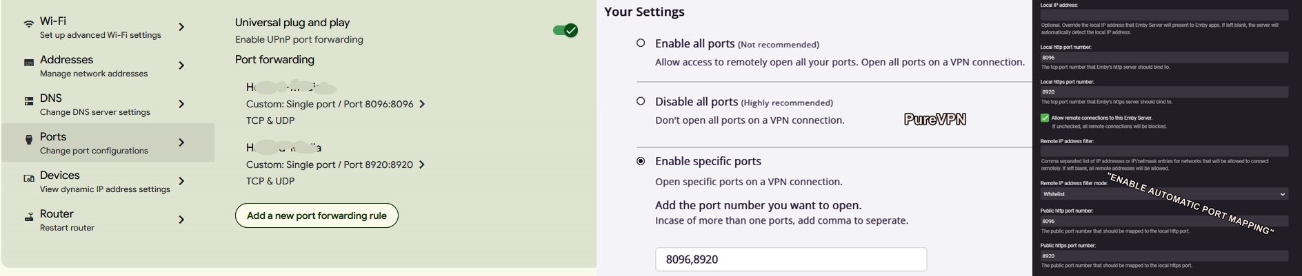Image resolution: width=1302 pixels, height=276 pixels.
Task: Click the Public https port number field
Action: click(1164, 256)
